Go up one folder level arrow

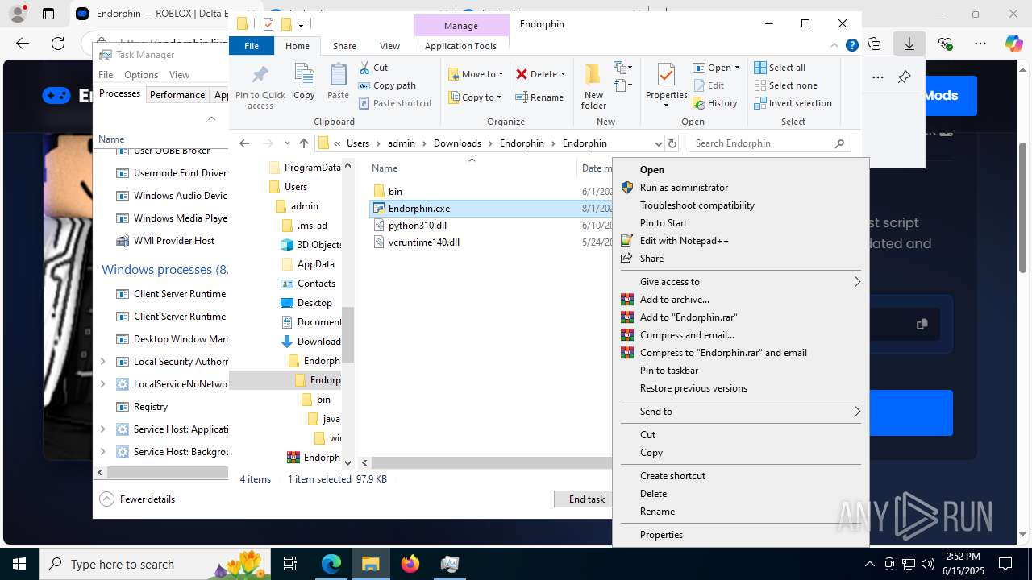coord(303,143)
